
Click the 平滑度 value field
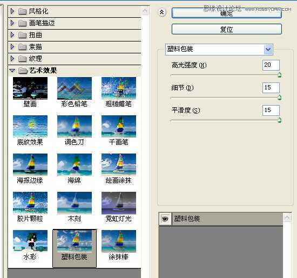tap(271, 110)
